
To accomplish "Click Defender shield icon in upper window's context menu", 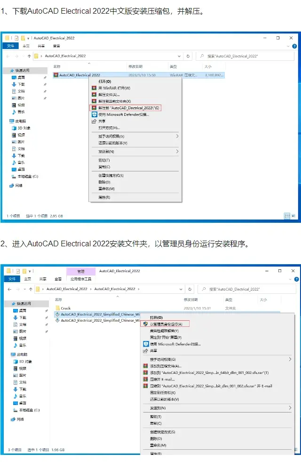I will point(94,114).
